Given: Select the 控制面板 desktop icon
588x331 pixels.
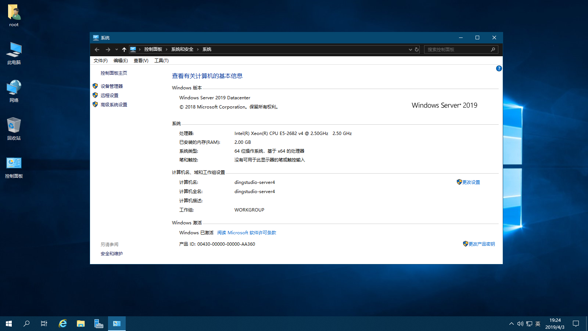Looking at the screenshot, I should (14, 167).
